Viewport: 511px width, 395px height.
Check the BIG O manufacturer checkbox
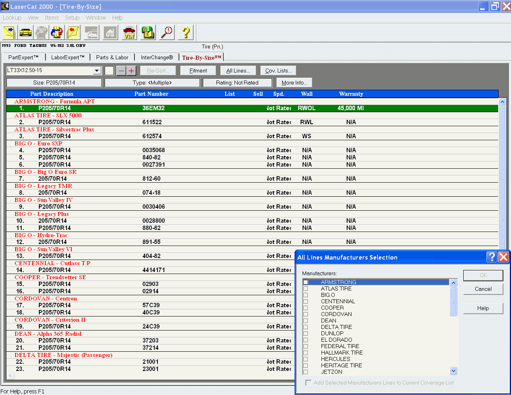tap(306, 295)
